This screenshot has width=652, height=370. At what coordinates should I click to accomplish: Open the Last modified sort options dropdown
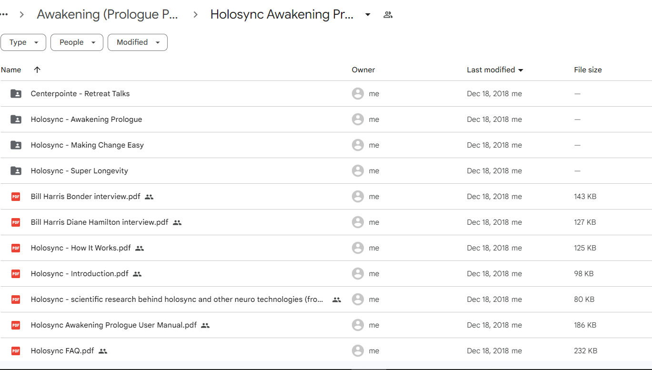click(x=521, y=70)
